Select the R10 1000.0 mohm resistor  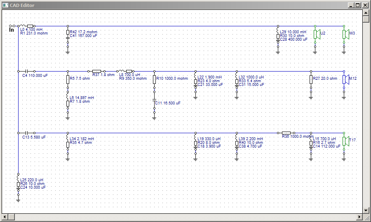(x=154, y=79)
